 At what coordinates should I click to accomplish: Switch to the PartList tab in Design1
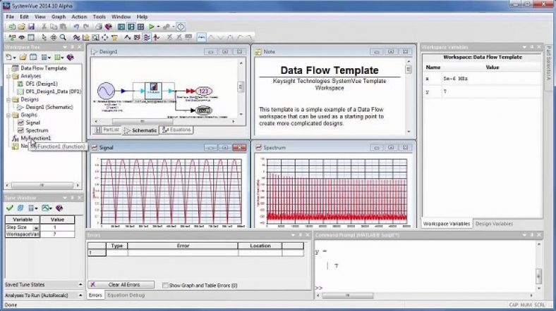pos(107,130)
